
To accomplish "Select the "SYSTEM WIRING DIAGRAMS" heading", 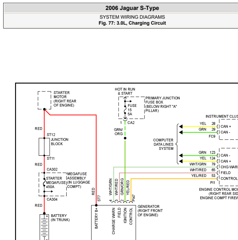I will [x=132, y=17].
